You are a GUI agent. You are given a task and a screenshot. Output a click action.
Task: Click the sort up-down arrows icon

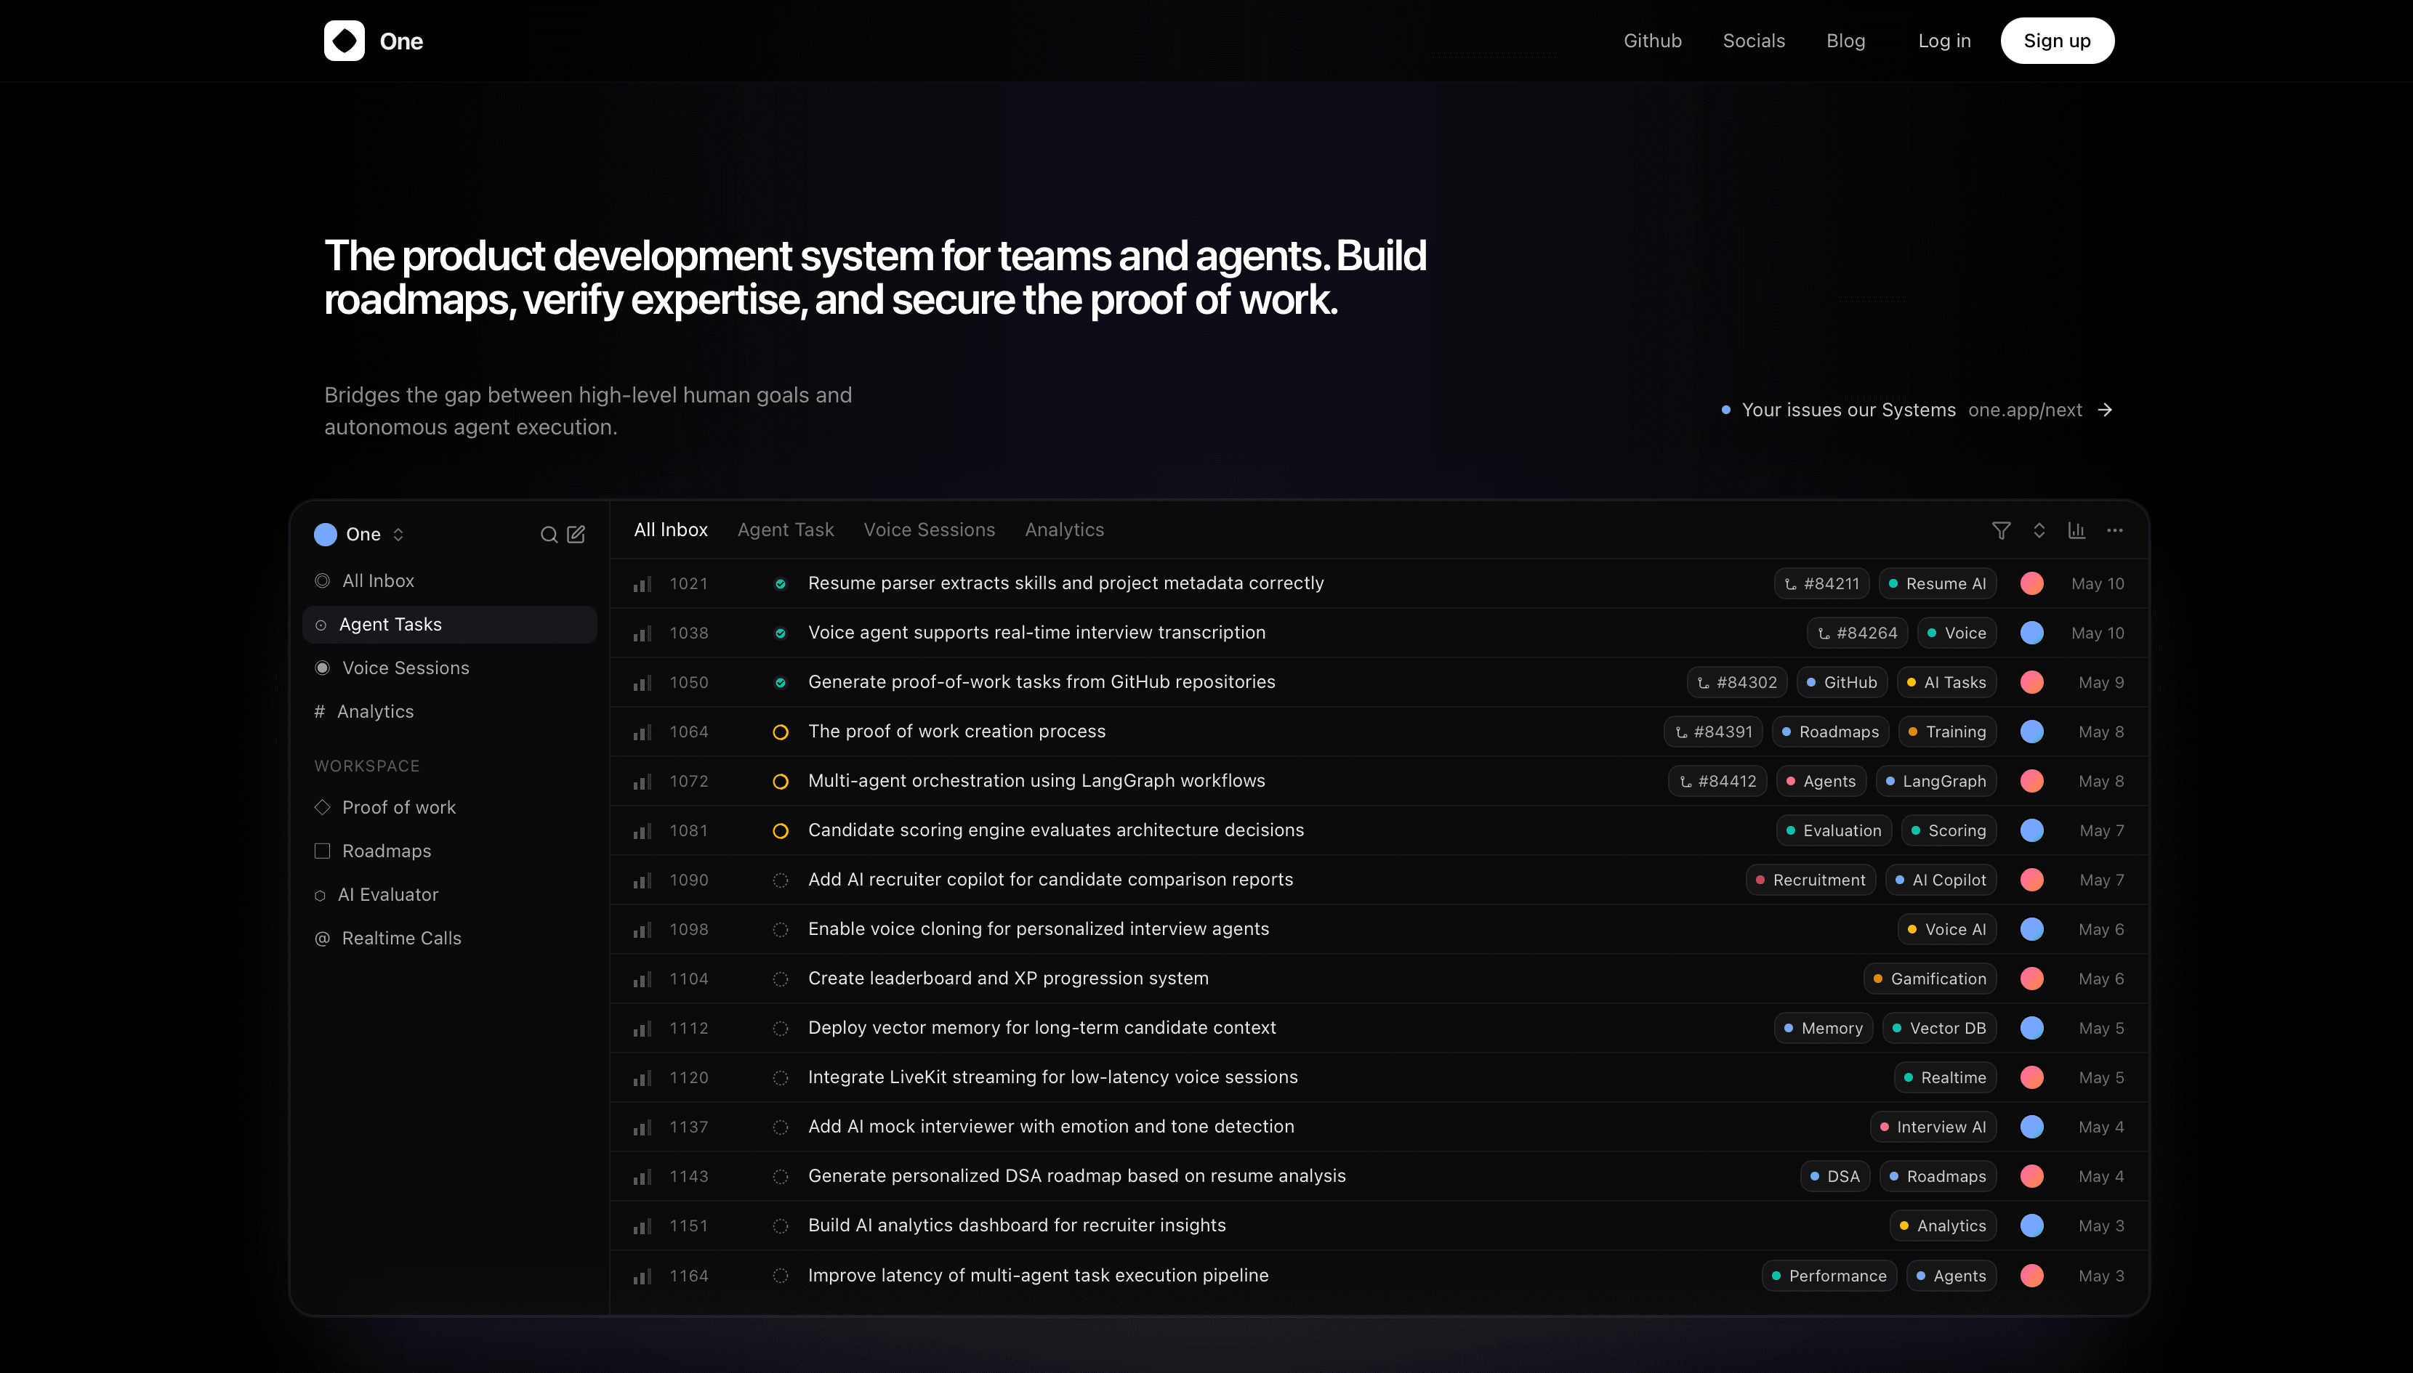pos(2039,530)
